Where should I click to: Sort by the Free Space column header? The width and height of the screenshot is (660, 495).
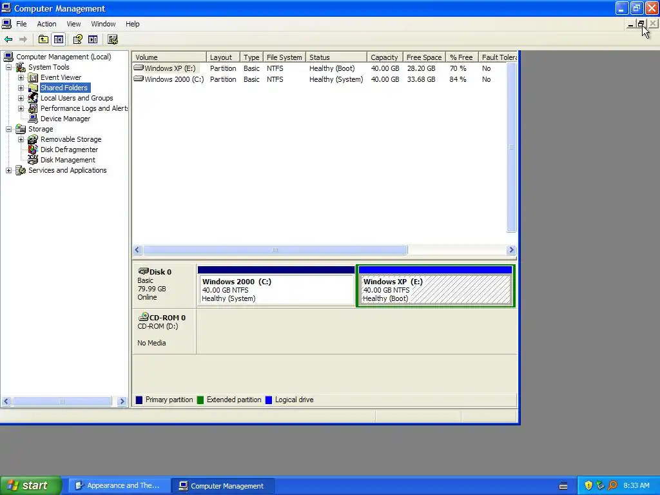pyautogui.click(x=424, y=57)
